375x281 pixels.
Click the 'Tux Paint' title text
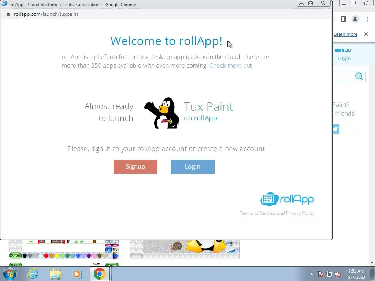tap(208, 106)
